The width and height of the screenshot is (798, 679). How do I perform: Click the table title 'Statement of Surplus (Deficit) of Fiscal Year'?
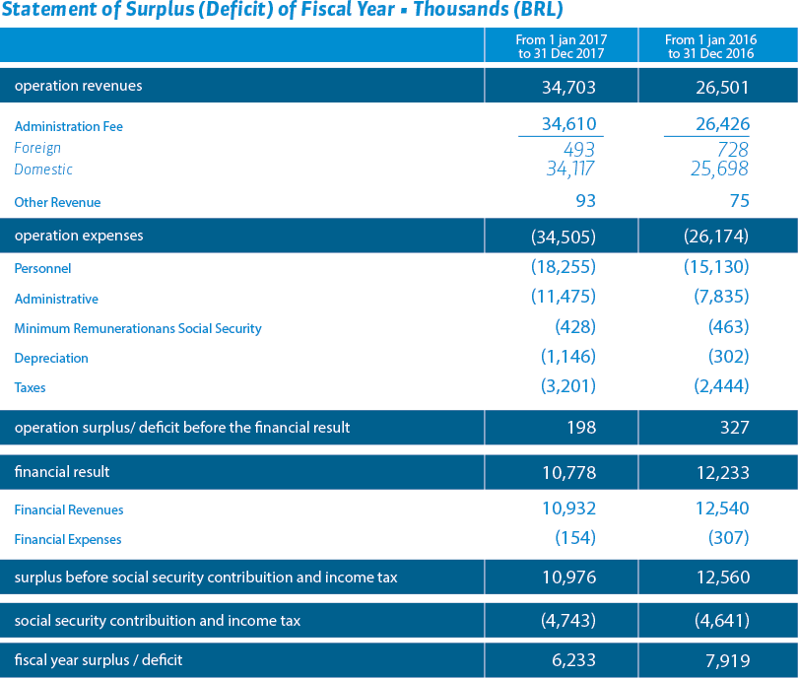pos(197,9)
